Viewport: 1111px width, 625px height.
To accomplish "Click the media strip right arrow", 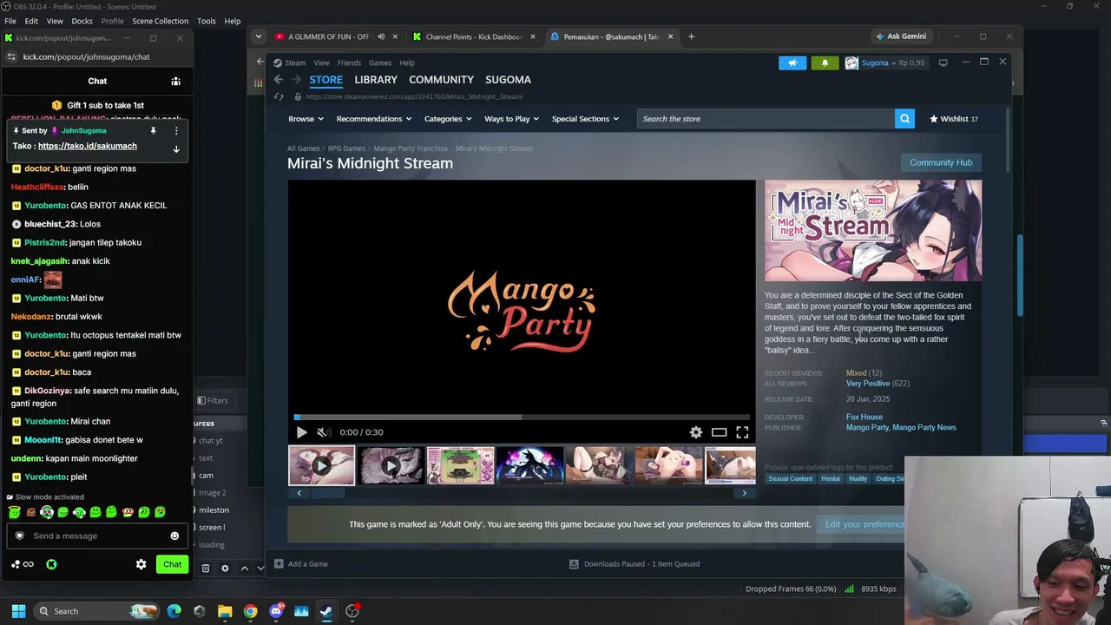I will click(x=744, y=493).
